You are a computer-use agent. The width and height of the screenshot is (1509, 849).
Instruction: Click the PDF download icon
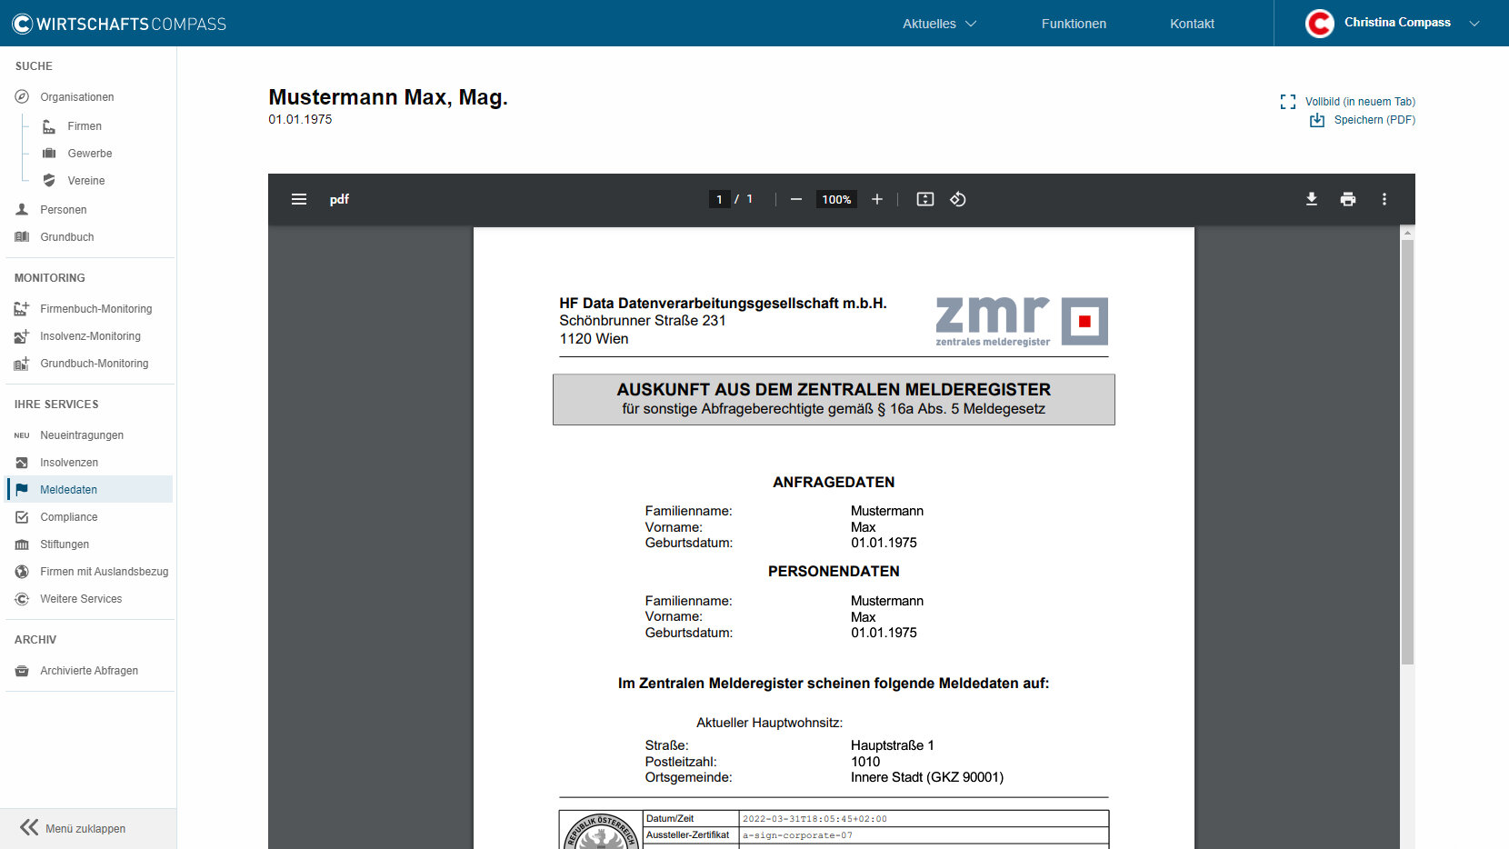1311,199
